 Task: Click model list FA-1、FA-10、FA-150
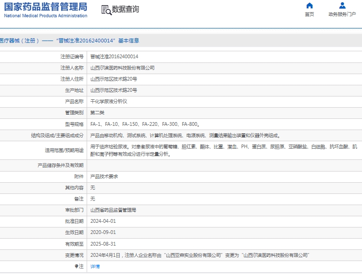click(x=145, y=124)
